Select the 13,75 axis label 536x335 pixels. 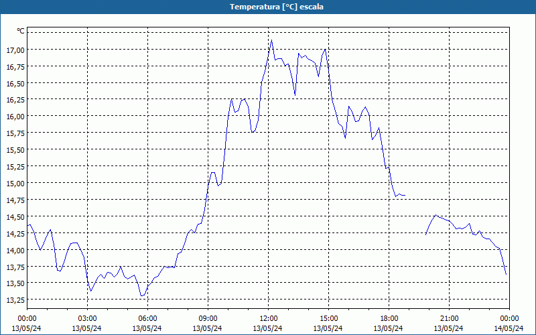(15, 267)
